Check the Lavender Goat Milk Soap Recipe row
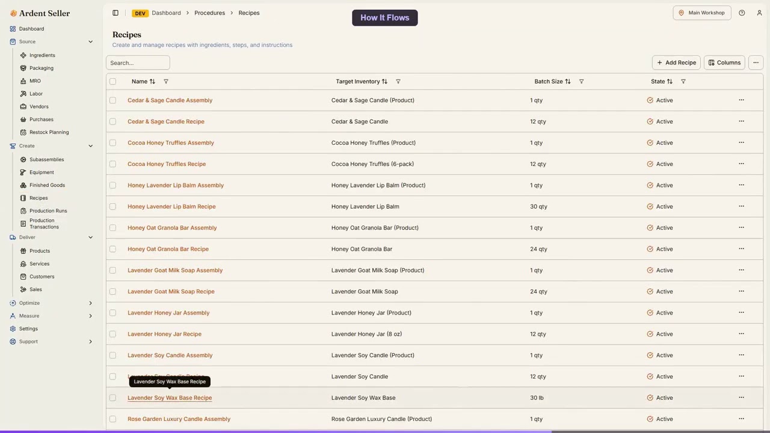 pos(112,291)
